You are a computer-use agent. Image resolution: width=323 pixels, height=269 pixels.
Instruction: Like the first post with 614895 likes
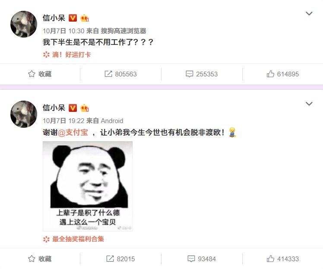pyautogui.click(x=282, y=74)
